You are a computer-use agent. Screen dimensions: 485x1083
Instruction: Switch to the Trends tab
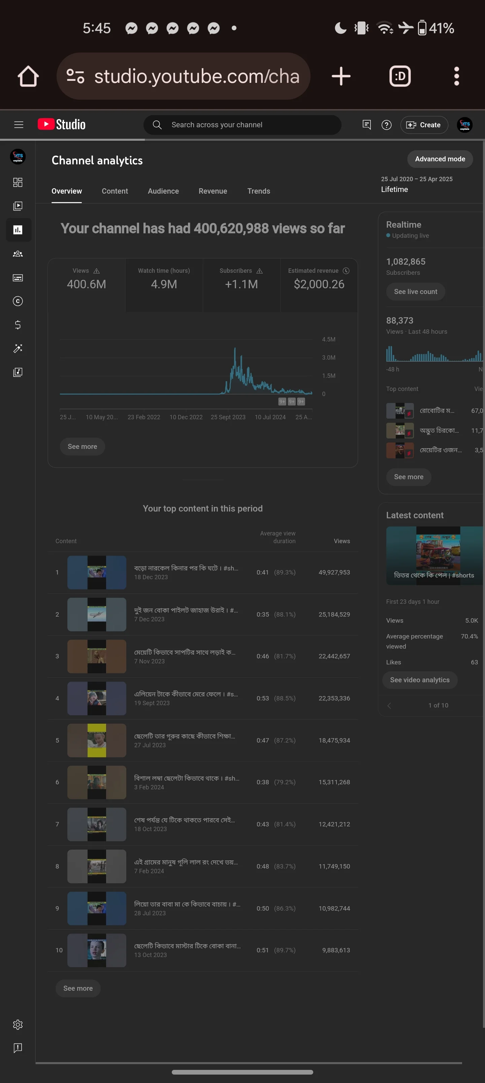pyautogui.click(x=259, y=191)
